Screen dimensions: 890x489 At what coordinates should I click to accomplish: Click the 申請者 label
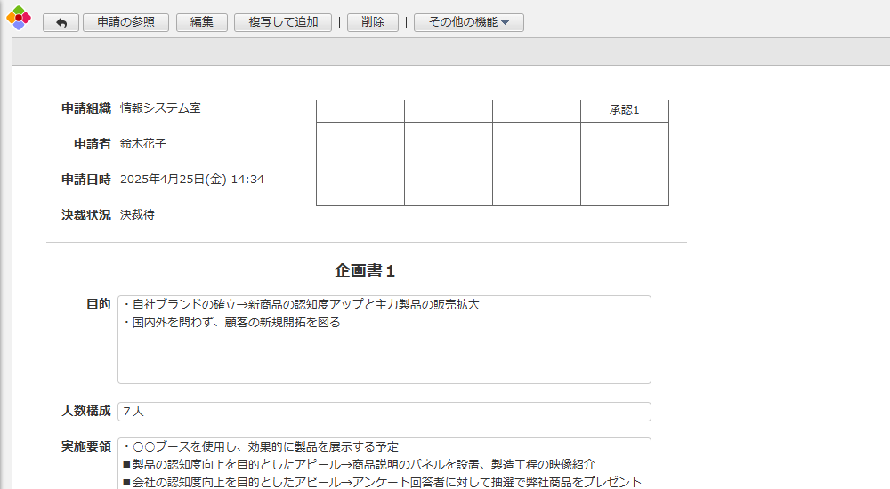[93, 144]
